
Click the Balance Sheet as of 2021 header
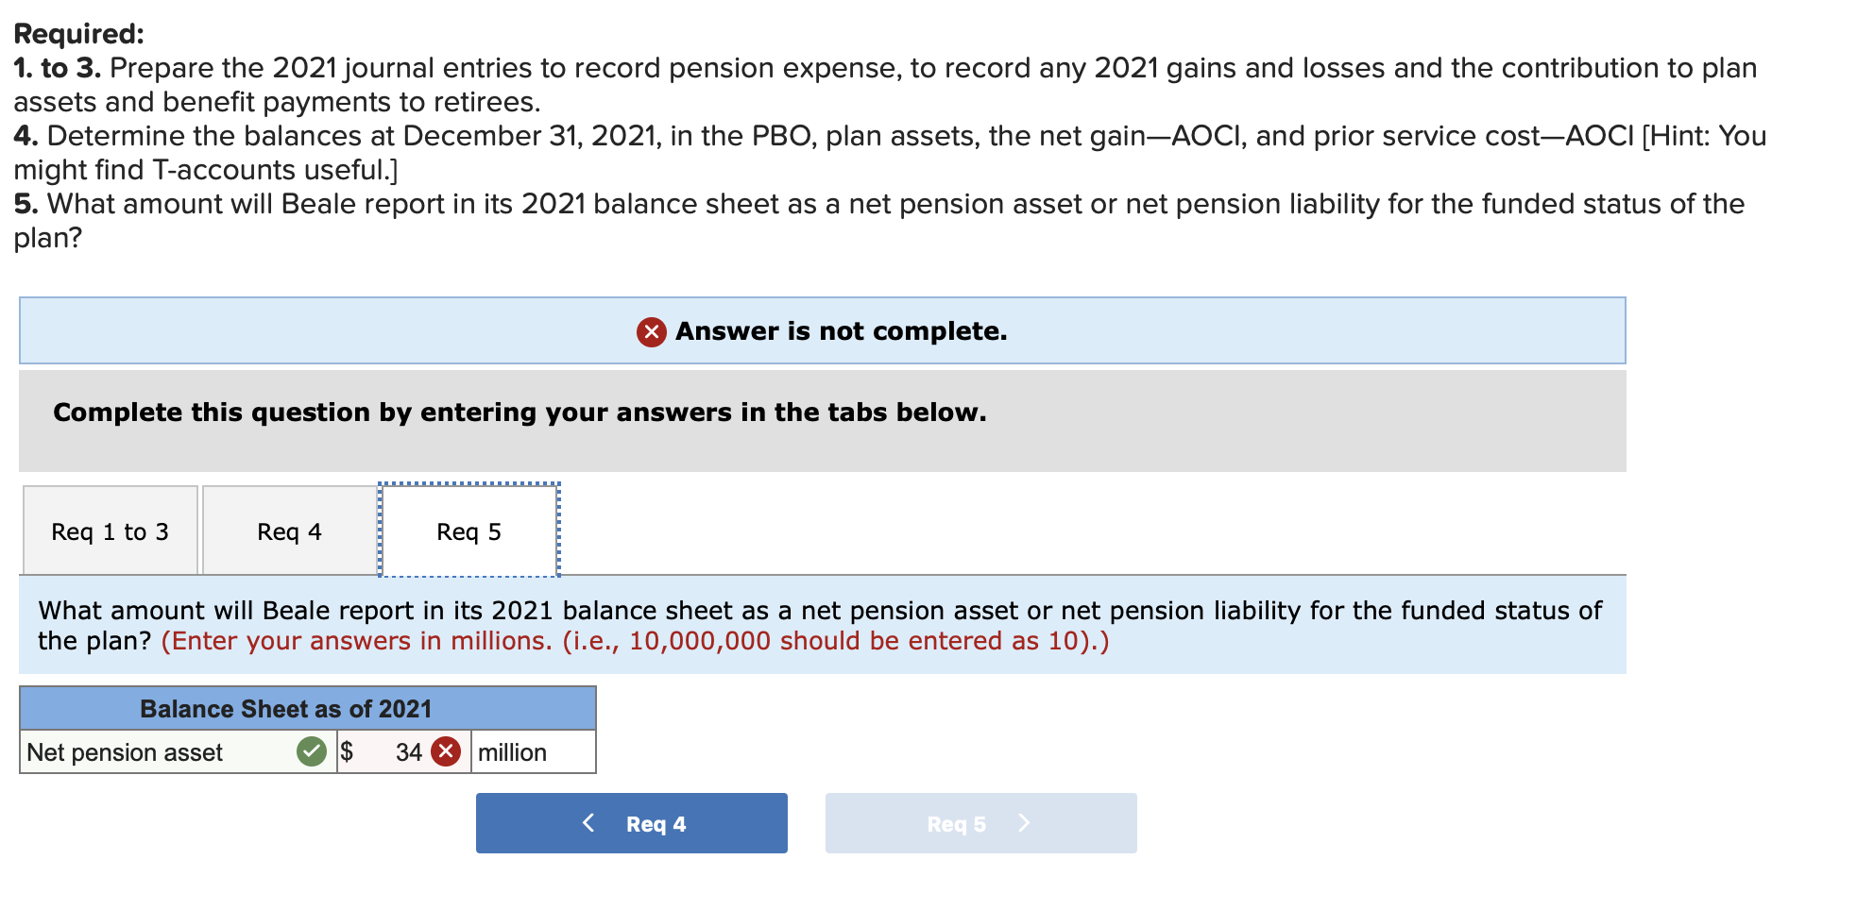(286, 708)
